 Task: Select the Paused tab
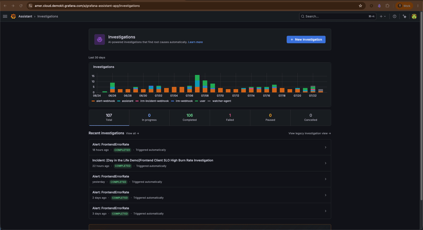coord(270,118)
